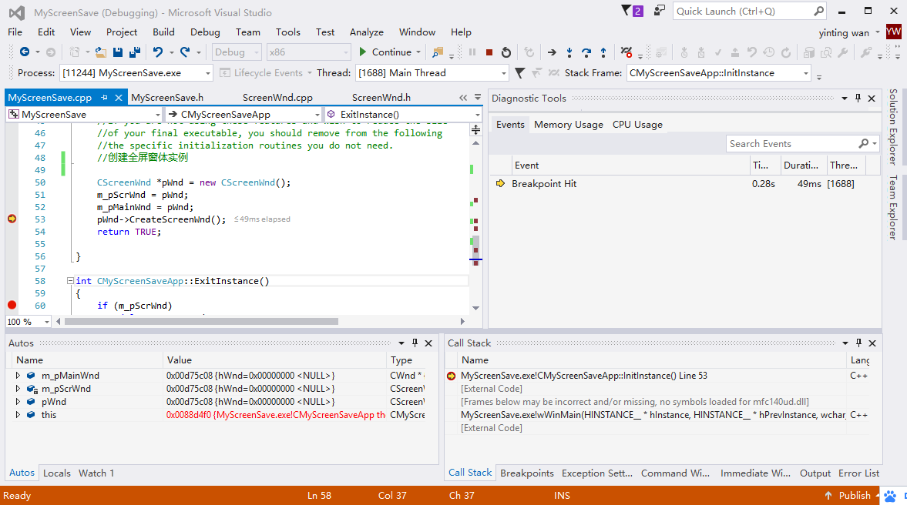
Task: Close the Diagnostic Tools panel
Action: (x=872, y=99)
